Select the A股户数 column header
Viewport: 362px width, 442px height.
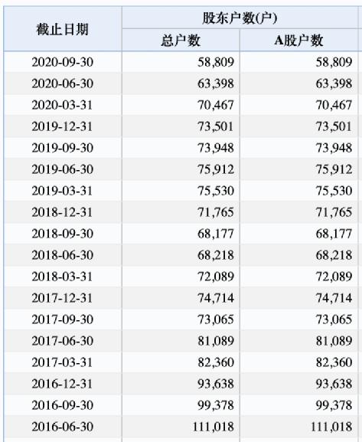pos(298,41)
